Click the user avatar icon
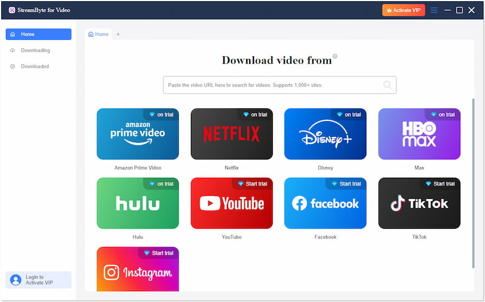 pyautogui.click(x=16, y=280)
